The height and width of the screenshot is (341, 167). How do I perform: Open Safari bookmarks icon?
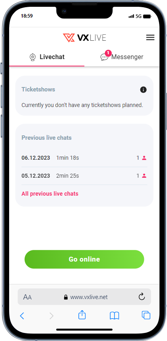(x=115, y=315)
